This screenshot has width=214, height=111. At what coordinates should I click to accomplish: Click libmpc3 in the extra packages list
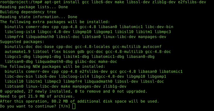click(163, 32)
